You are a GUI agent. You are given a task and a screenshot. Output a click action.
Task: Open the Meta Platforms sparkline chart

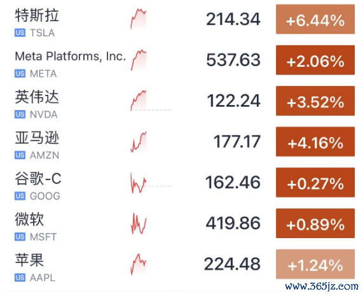point(139,60)
